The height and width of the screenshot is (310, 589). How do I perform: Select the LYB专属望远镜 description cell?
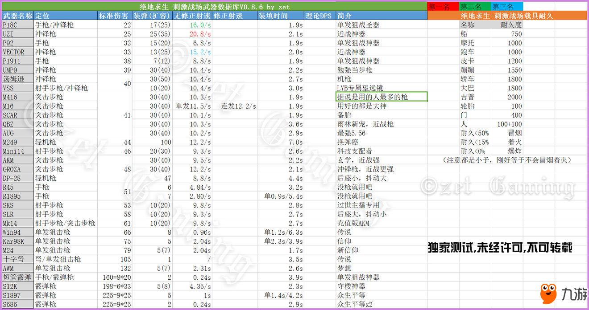(x=382, y=88)
